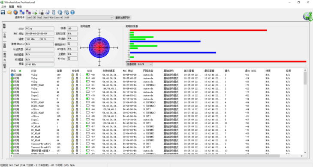Sort by the 信道 column header
The image size is (313, 167).
pyautogui.click(x=63, y=70)
